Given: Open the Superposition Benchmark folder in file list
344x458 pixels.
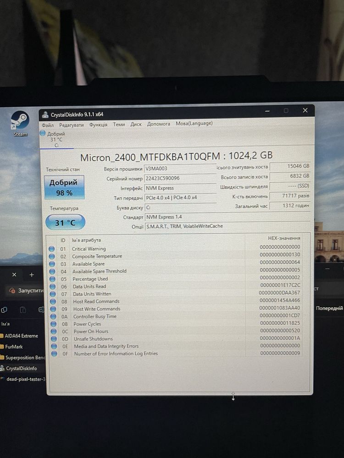Looking at the screenshot, I should click(22, 358).
